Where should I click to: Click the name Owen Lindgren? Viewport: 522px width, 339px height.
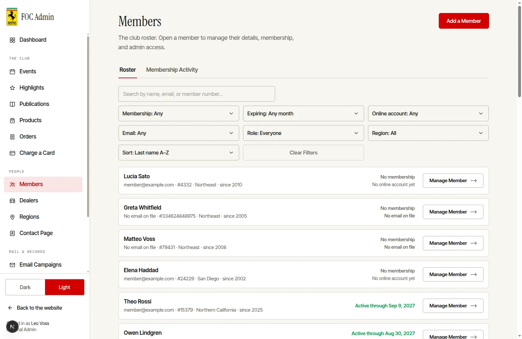click(x=143, y=333)
